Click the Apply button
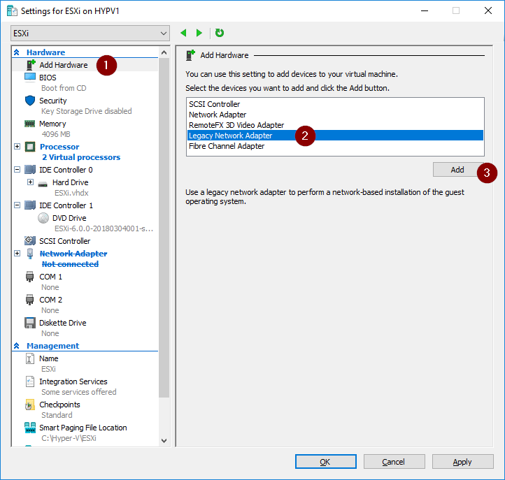 462,462
